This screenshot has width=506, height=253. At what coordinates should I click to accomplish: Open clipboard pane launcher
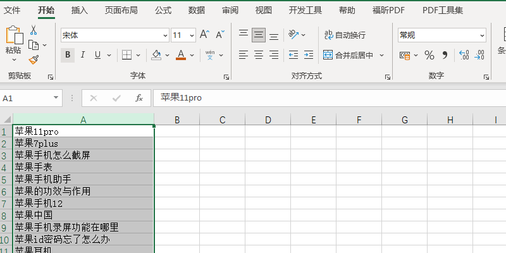click(x=51, y=77)
